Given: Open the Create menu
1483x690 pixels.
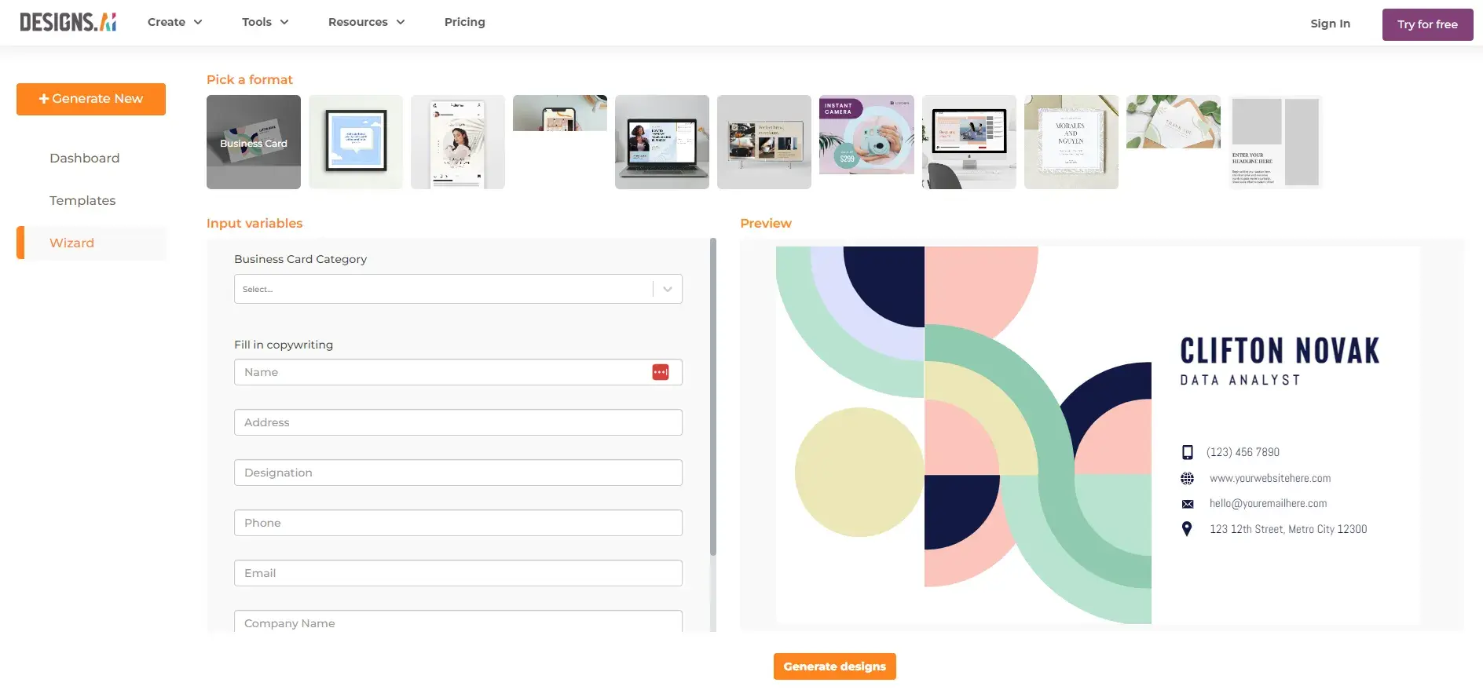Looking at the screenshot, I should click(174, 22).
